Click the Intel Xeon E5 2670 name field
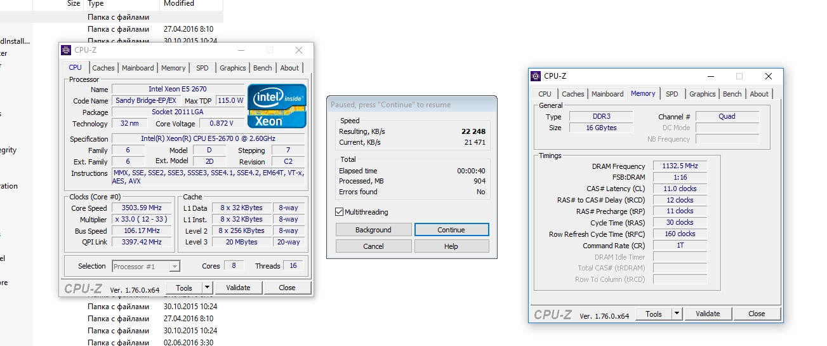 (x=178, y=89)
